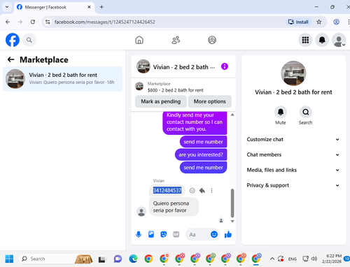Click Mark as pending button
The width and height of the screenshot is (350, 267).
[x=160, y=101]
